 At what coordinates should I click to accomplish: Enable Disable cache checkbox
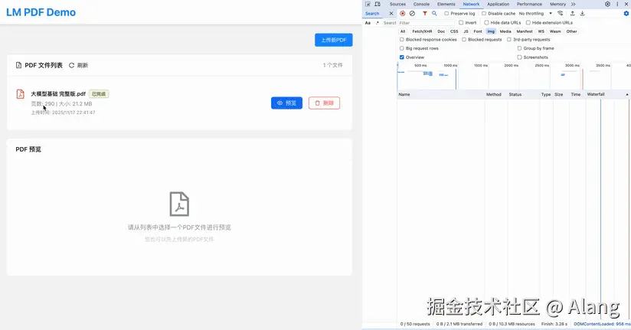[x=484, y=13]
